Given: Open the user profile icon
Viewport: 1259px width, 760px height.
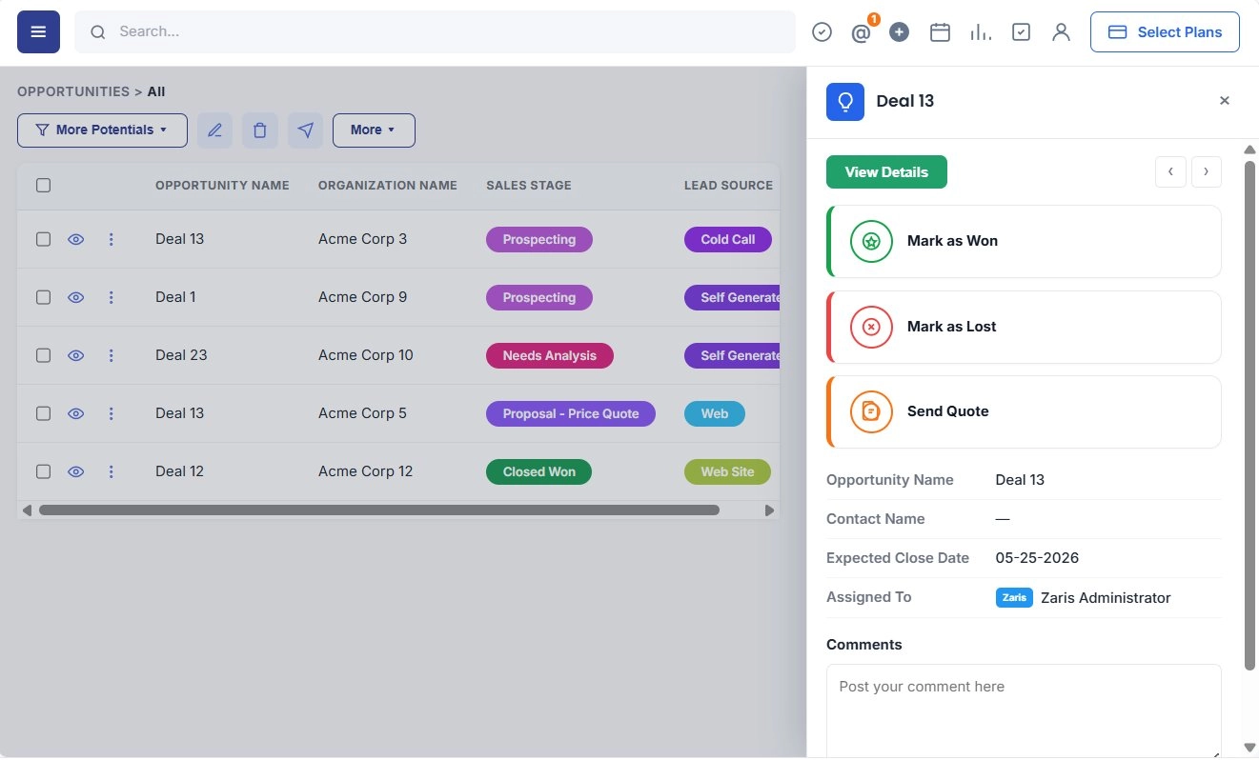Looking at the screenshot, I should coord(1061,32).
